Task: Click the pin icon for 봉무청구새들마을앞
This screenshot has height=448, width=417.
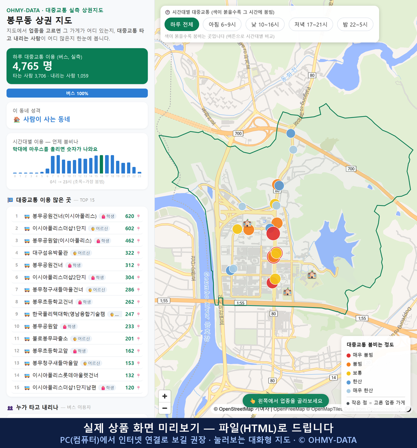Action: point(138,363)
